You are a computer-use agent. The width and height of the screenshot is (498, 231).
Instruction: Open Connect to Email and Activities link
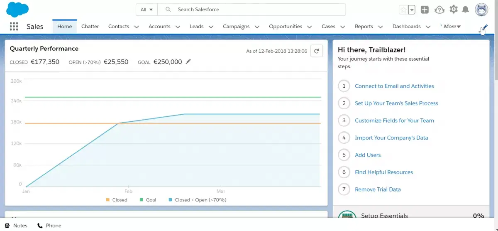(x=394, y=86)
